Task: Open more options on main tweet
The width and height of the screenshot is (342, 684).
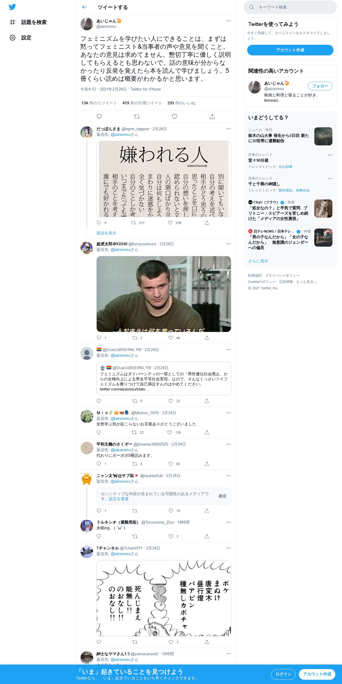Action: tap(229, 21)
